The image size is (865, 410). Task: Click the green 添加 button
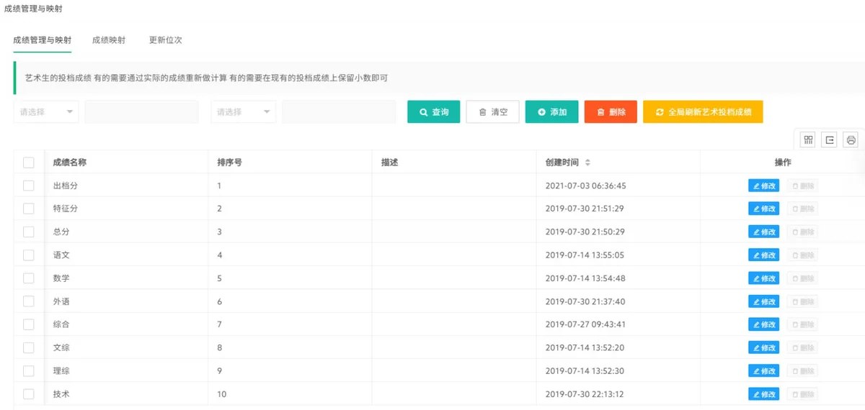tap(552, 111)
